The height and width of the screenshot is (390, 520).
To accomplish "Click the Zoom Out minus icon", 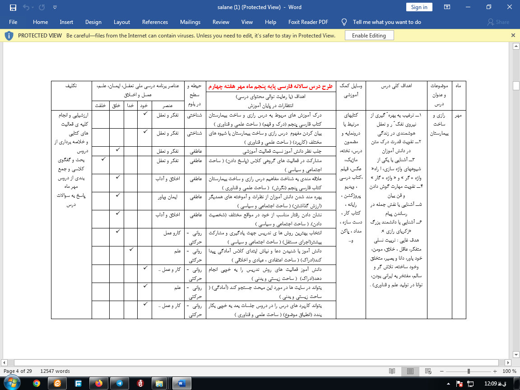I will coord(441,371).
